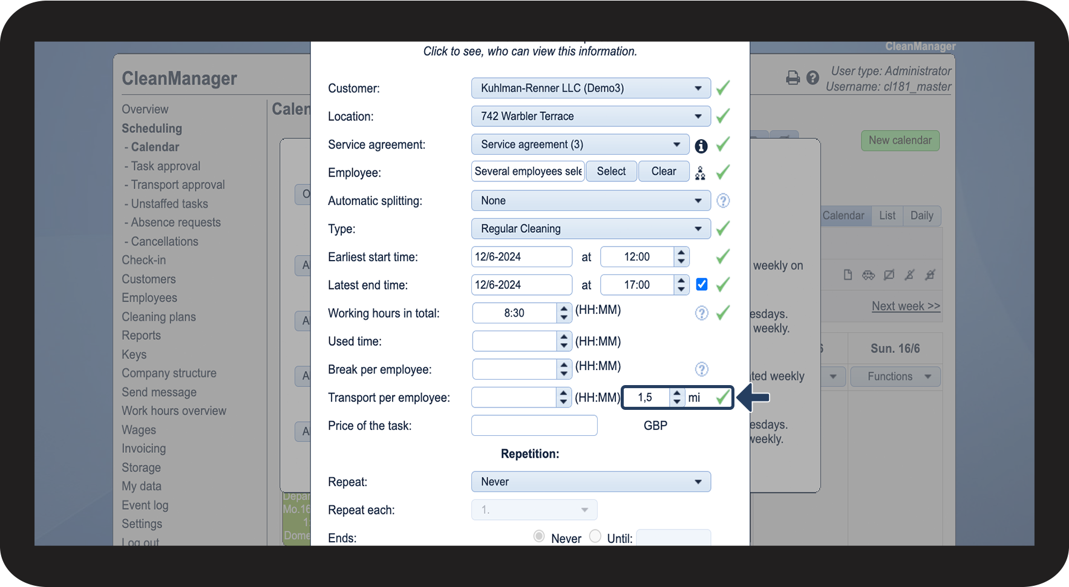1069x587 pixels.
Task: Click the print icon in the page header
Action: [793, 78]
